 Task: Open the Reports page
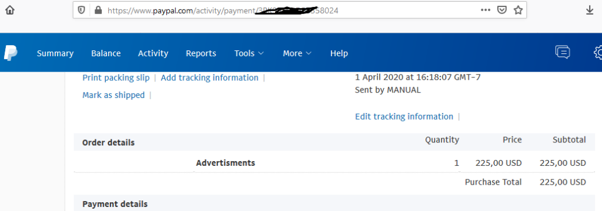coord(201,53)
